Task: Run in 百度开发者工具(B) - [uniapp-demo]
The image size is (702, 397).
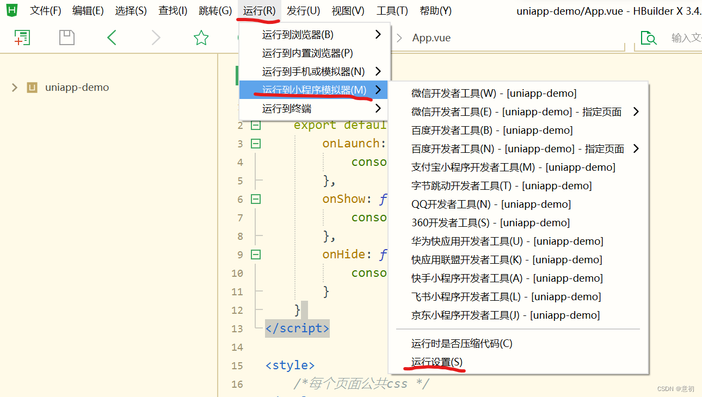Action: pos(519,131)
